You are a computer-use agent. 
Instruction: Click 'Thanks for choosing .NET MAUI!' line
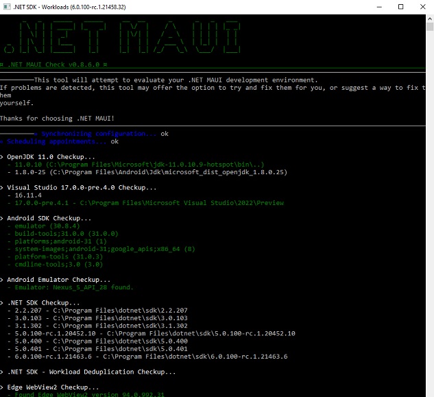pos(57,119)
